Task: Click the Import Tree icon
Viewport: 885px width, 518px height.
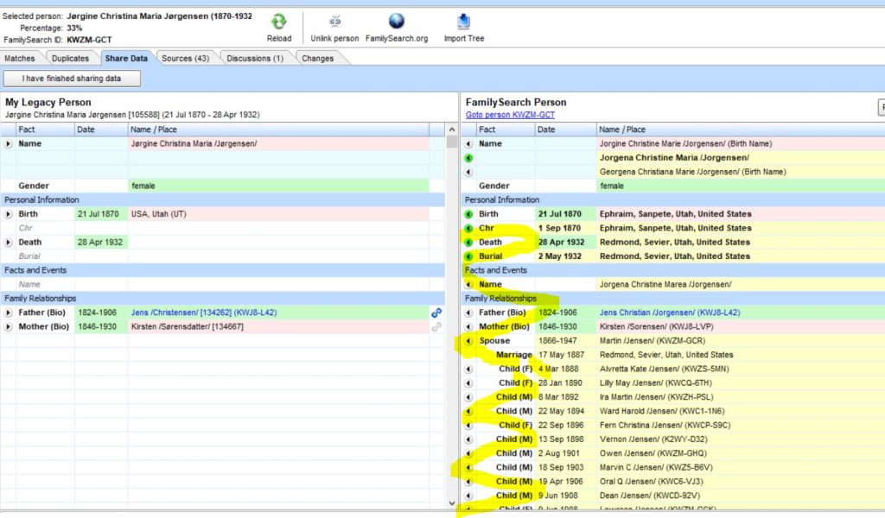Action: coord(463,21)
